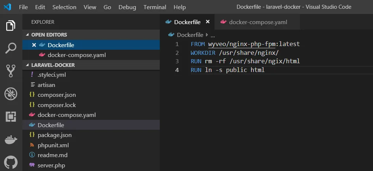Open the Debug view in activity bar
This screenshot has height=171, width=373.
[11, 94]
